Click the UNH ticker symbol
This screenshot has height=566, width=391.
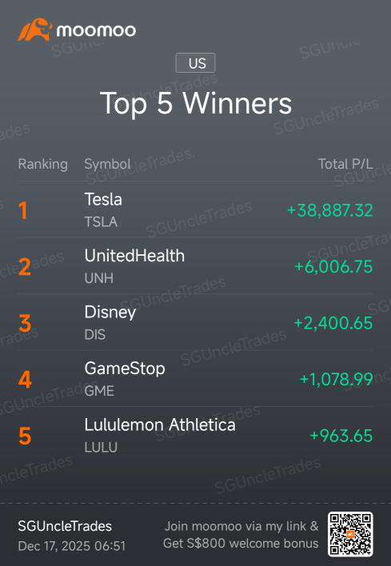point(99,278)
